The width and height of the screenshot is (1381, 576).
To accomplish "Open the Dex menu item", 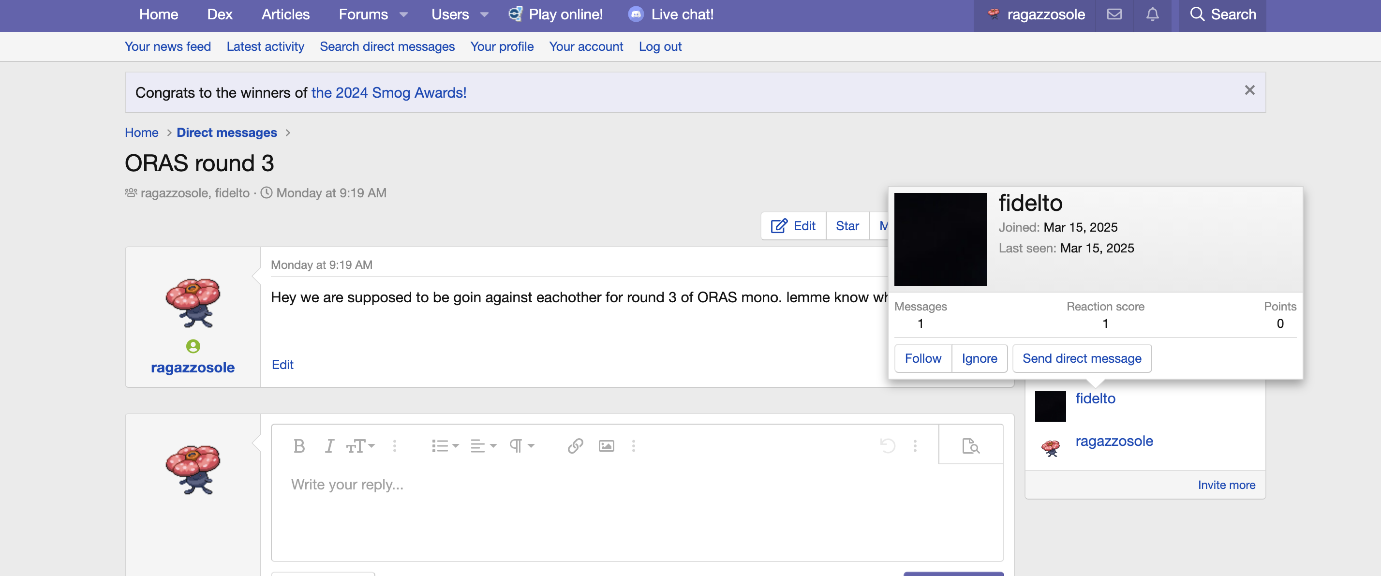I will [220, 15].
